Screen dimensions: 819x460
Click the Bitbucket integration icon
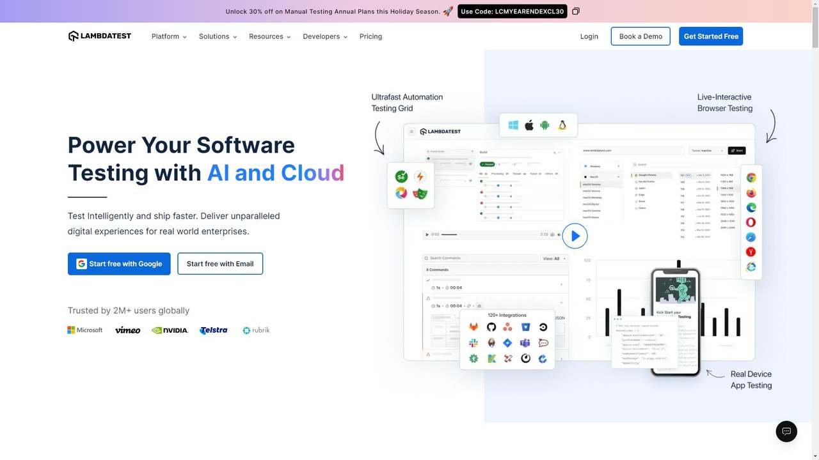click(525, 327)
